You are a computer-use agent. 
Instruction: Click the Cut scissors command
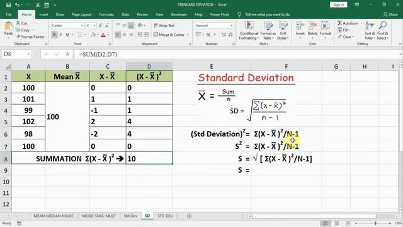pos(21,23)
